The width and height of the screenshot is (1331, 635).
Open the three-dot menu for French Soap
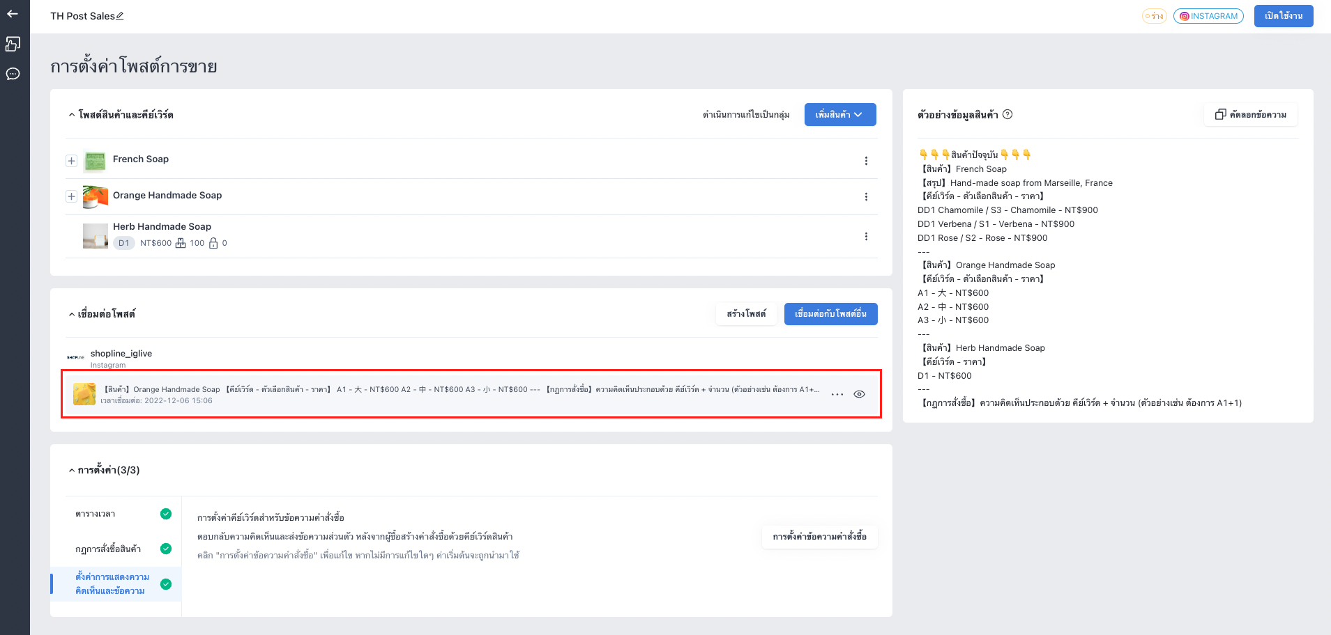pos(866,161)
